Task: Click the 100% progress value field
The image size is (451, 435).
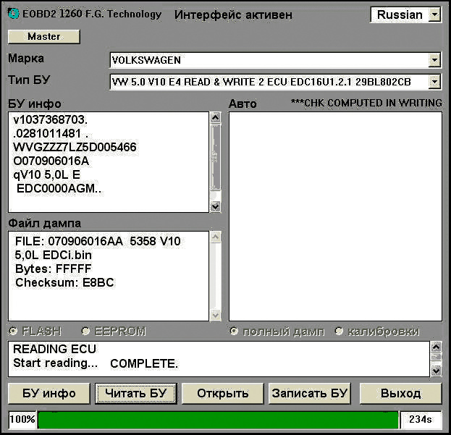Action: (x=22, y=420)
